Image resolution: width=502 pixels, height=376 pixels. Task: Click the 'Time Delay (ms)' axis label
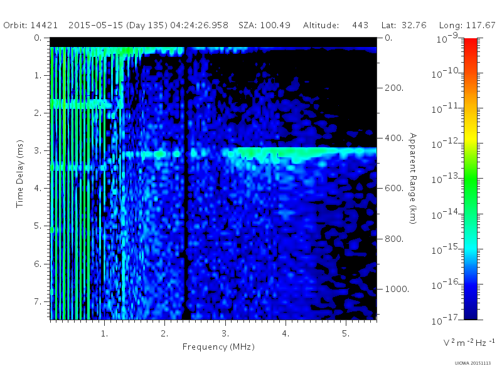(20, 174)
